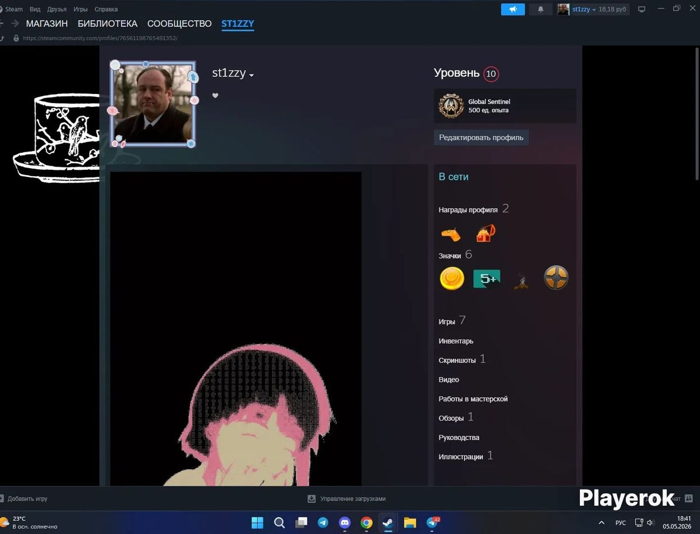Open the Работы в мастерской link
This screenshot has height=534, width=700.
[473, 399]
